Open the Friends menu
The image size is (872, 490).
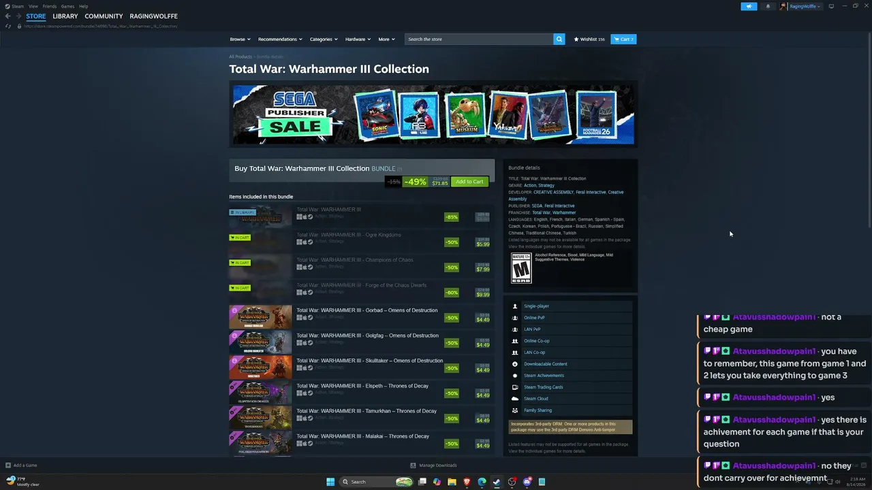coord(50,6)
